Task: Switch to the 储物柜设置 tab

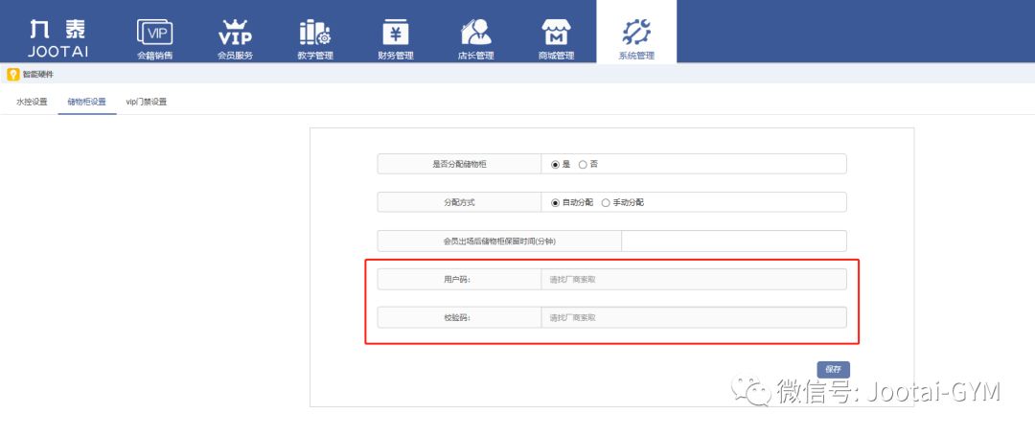Action: click(87, 102)
